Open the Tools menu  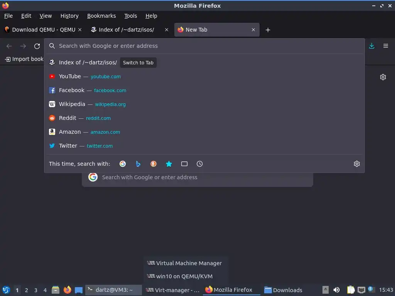point(130,16)
